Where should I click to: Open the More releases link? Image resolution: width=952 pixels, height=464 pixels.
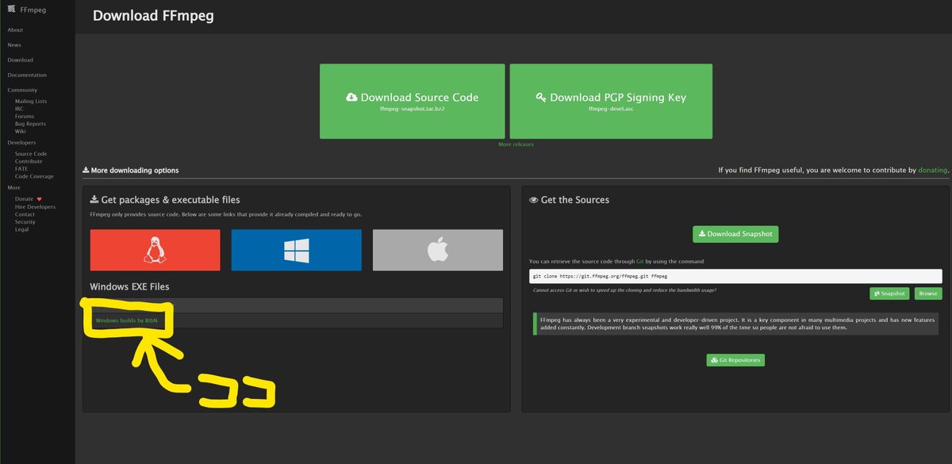(516, 144)
